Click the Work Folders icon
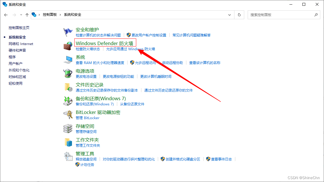Viewport: 324px width, 182px height. click(x=68, y=142)
